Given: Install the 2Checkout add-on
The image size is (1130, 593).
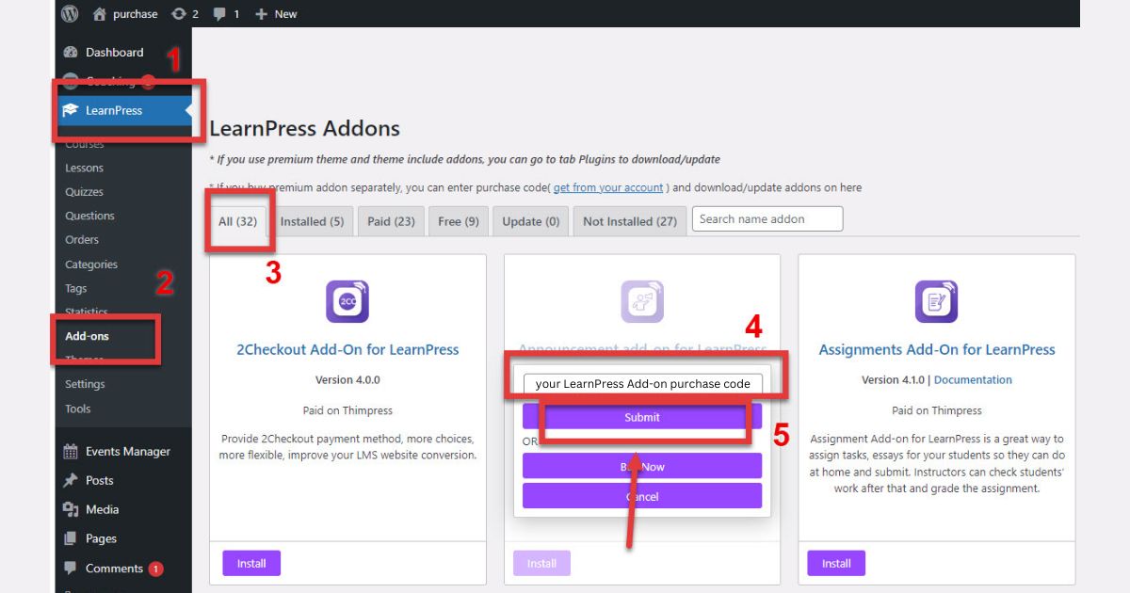Looking at the screenshot, I should tap(251, 564).
